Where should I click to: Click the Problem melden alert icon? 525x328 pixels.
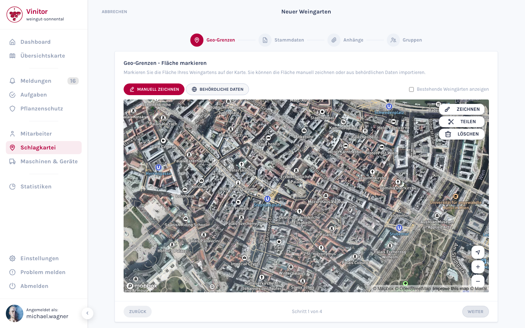point(12,272)
